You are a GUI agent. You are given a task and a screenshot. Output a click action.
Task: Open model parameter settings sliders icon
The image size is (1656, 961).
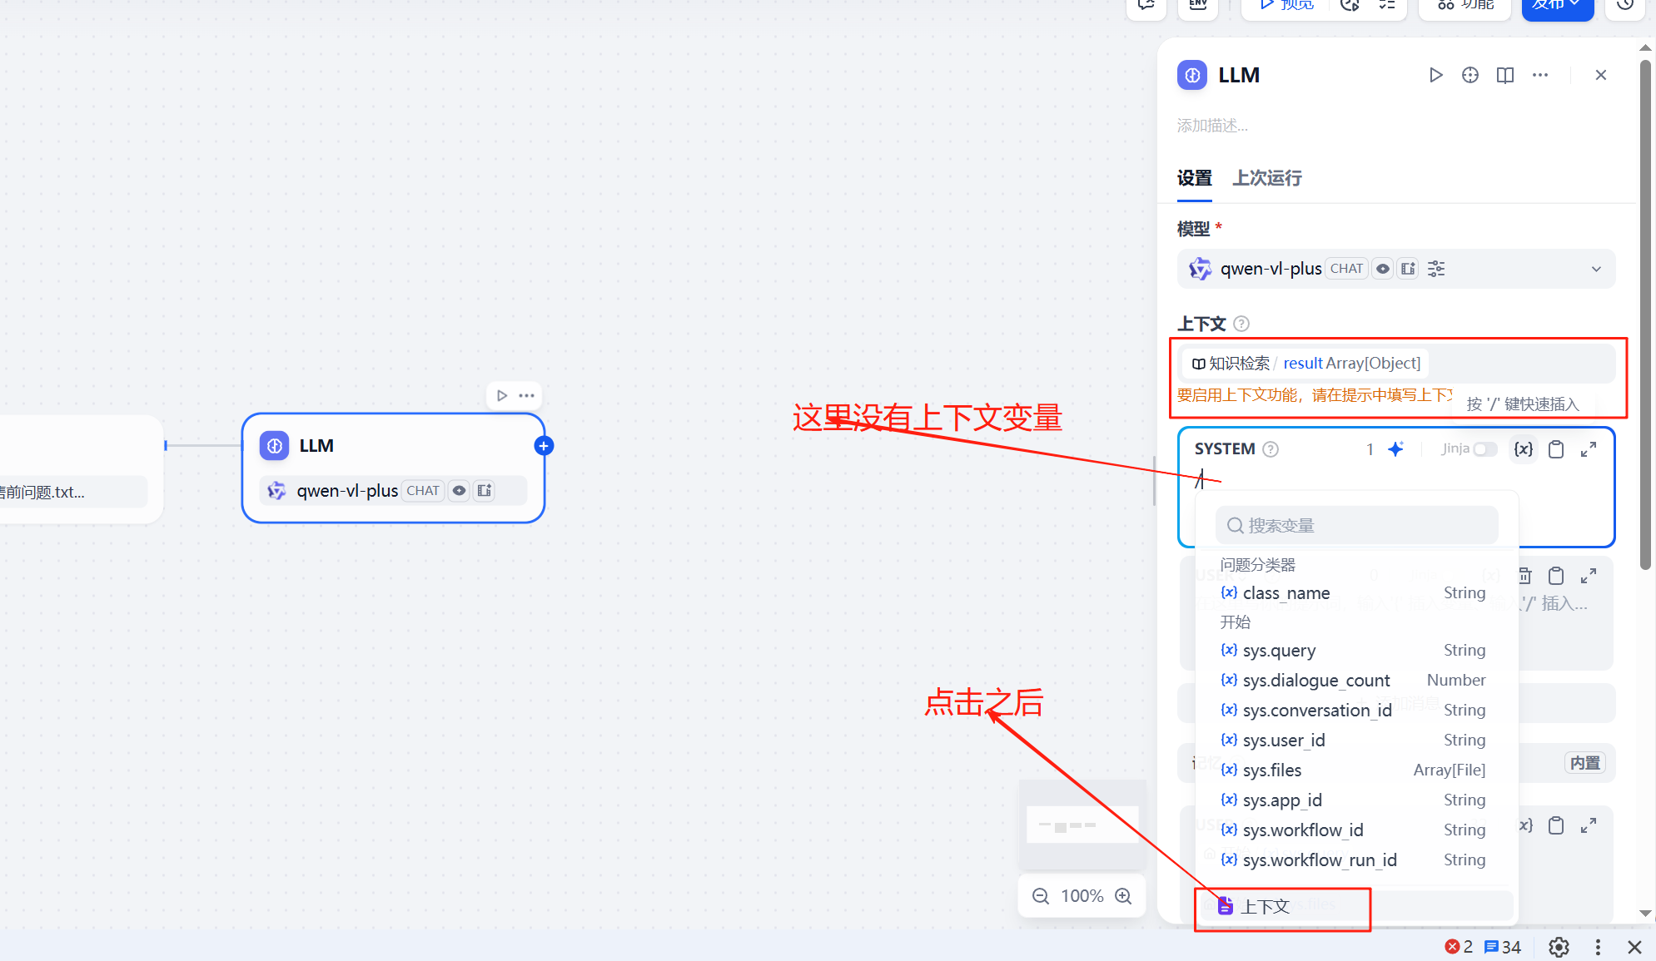click(x=1436, y=269)
